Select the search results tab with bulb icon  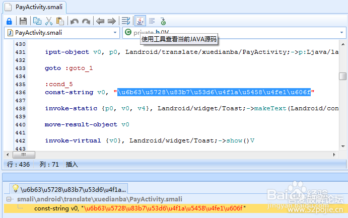pos(69,189)
